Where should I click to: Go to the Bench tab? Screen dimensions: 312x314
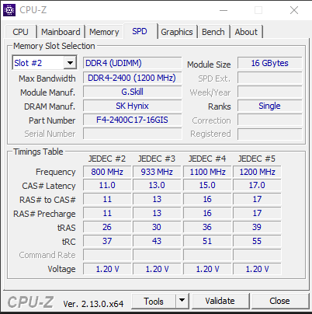(213, 32)
